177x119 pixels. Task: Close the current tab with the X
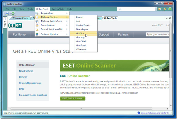pos(170,18)
